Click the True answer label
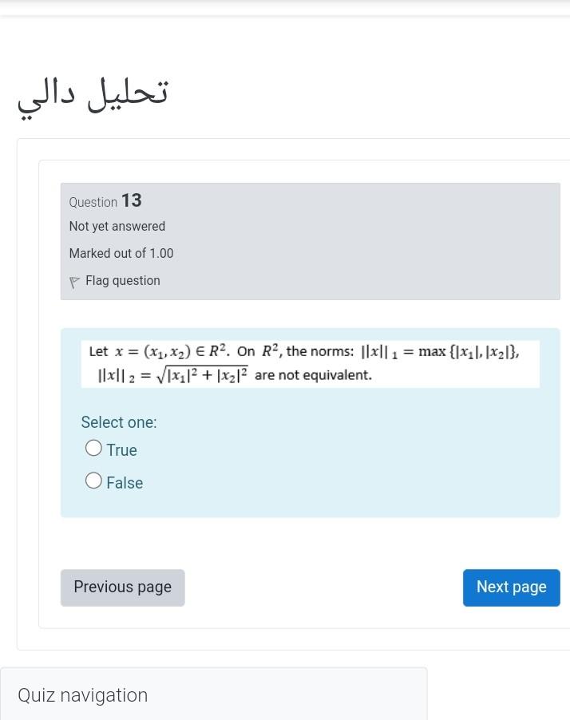 121,450
